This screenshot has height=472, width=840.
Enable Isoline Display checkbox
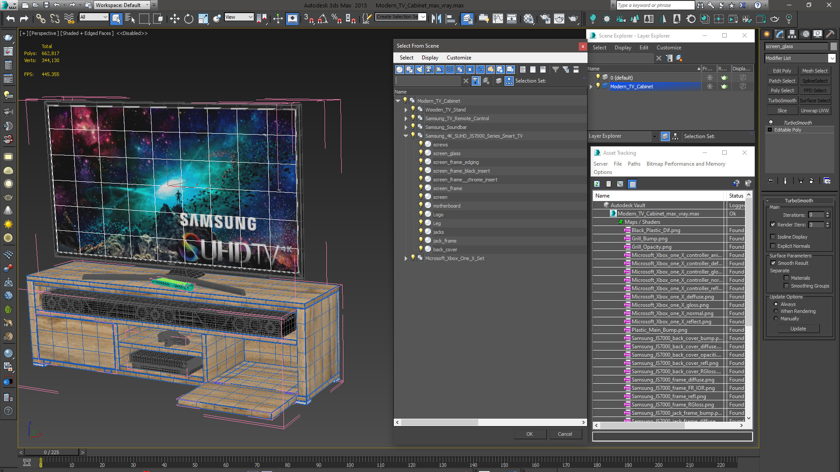point(773,237)
